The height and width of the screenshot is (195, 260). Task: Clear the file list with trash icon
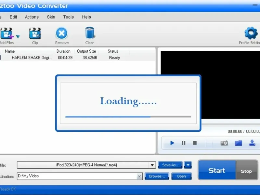click(x=90, y=33)
